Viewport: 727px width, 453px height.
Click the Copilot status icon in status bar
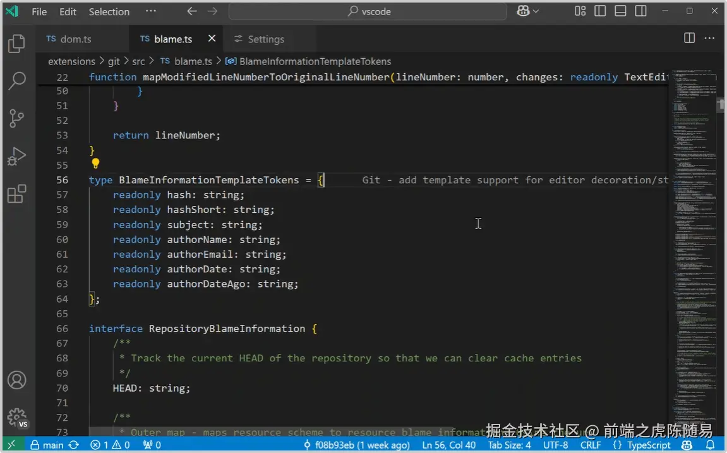[x=687, y=445]
